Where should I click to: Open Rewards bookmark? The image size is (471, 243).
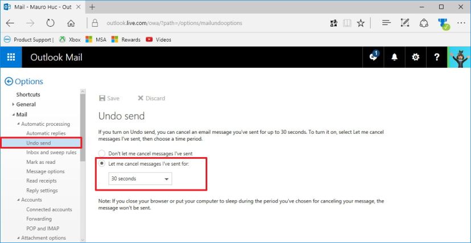[125, 40]
